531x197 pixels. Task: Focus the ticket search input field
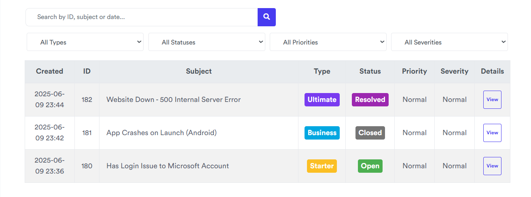click(142, 17)
